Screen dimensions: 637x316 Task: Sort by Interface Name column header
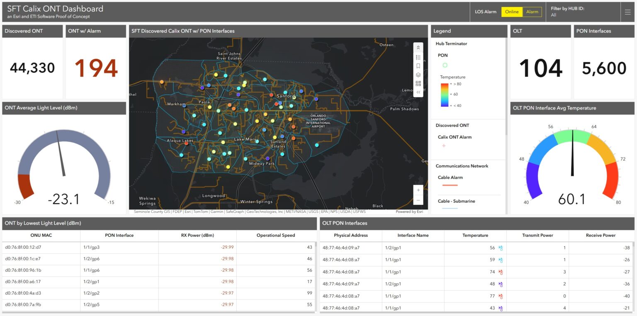click(413, 235)
